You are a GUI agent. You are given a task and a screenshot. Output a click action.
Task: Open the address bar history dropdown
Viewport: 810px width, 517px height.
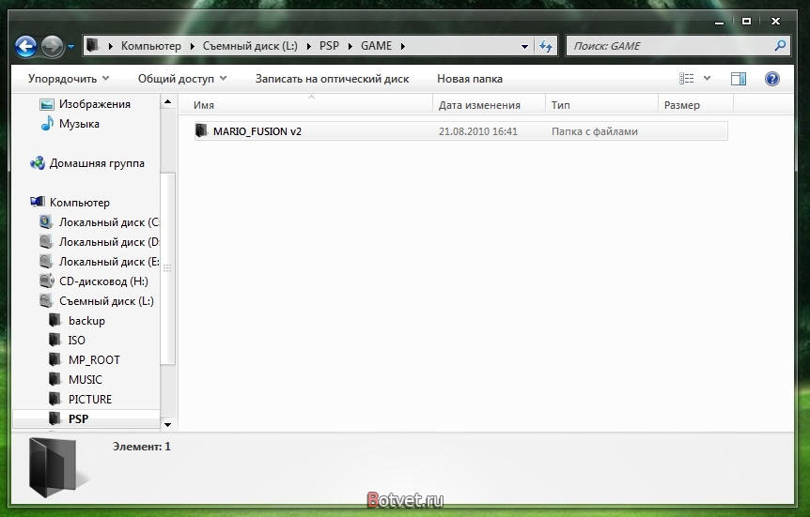[524, 46]
